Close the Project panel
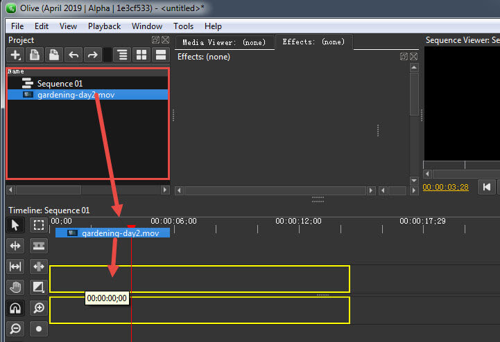The height and width of the screenshot is (342, 500). pos(165,39)
